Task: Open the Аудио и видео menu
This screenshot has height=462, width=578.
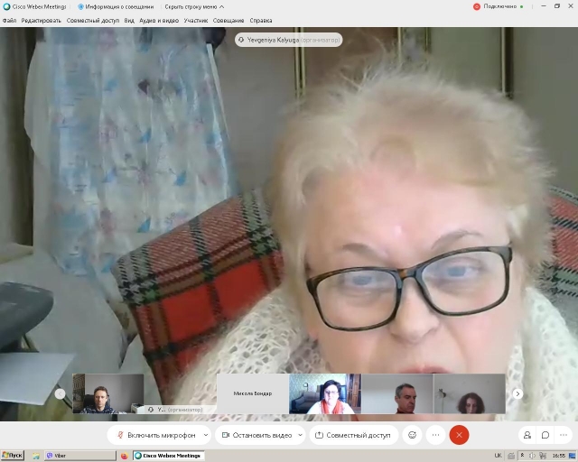Action: coord(159,21)
